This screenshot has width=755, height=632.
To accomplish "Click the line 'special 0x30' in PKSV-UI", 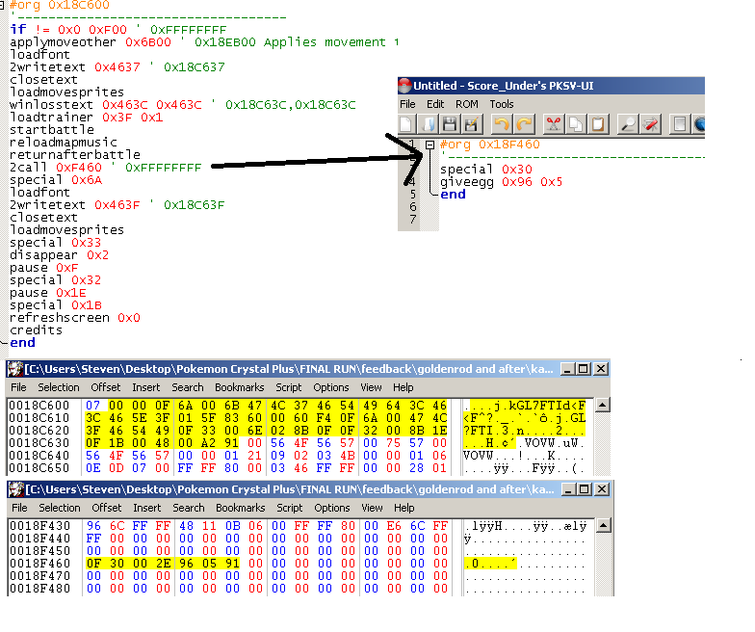I will click(486, 170).
